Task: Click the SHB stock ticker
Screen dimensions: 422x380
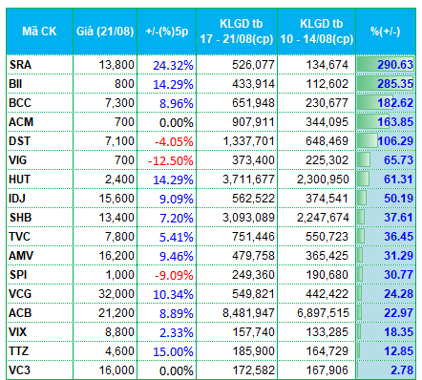Action: click(x=20, y=218)
